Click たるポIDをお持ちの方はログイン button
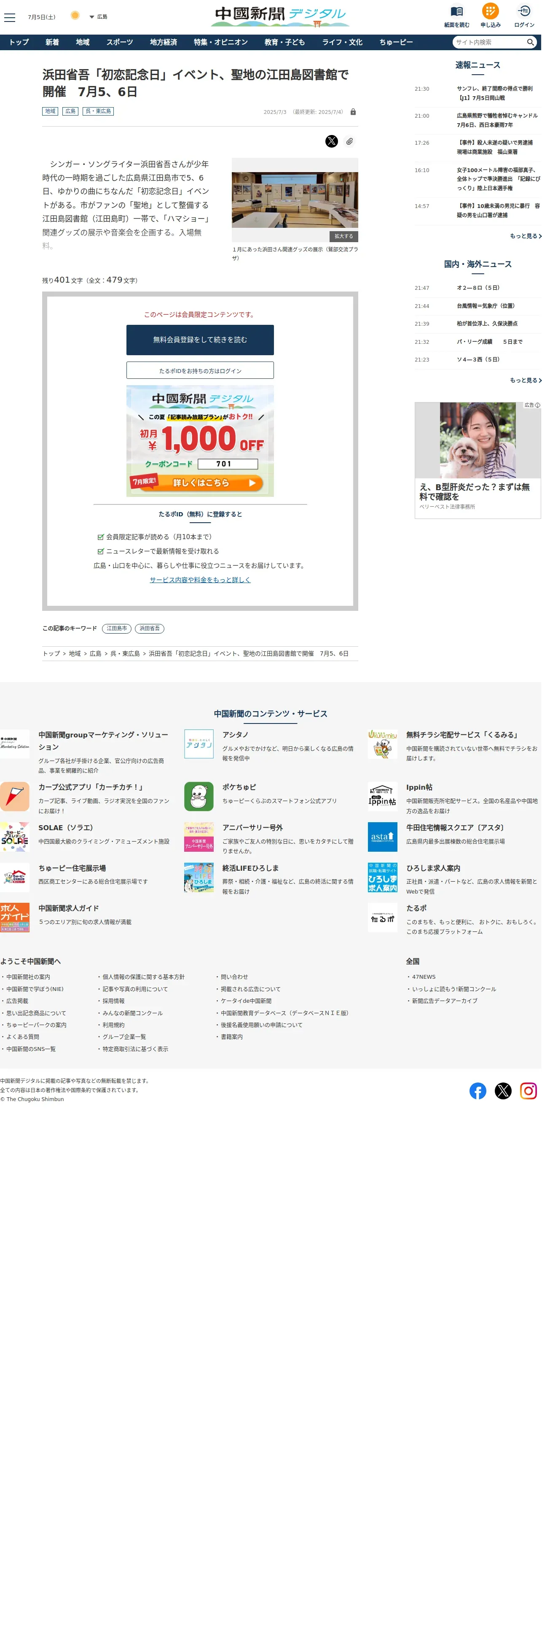542x1625 pixels. coord(201,370)
